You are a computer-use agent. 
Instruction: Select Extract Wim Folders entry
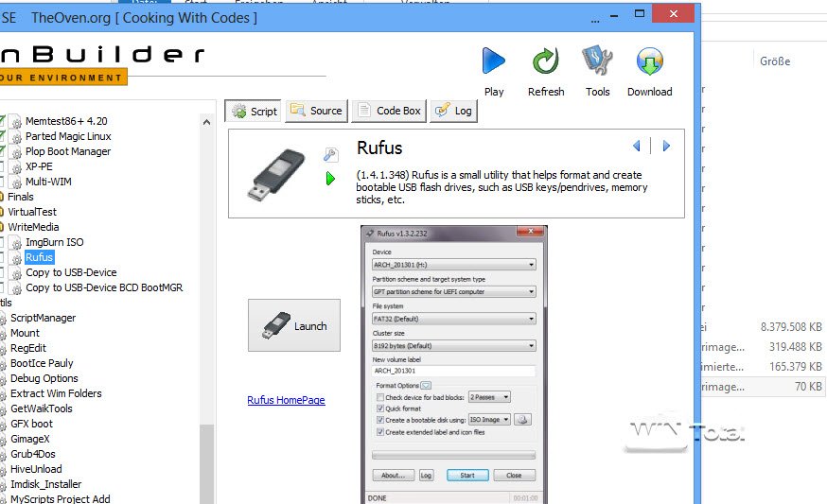[x=56, y=393]
